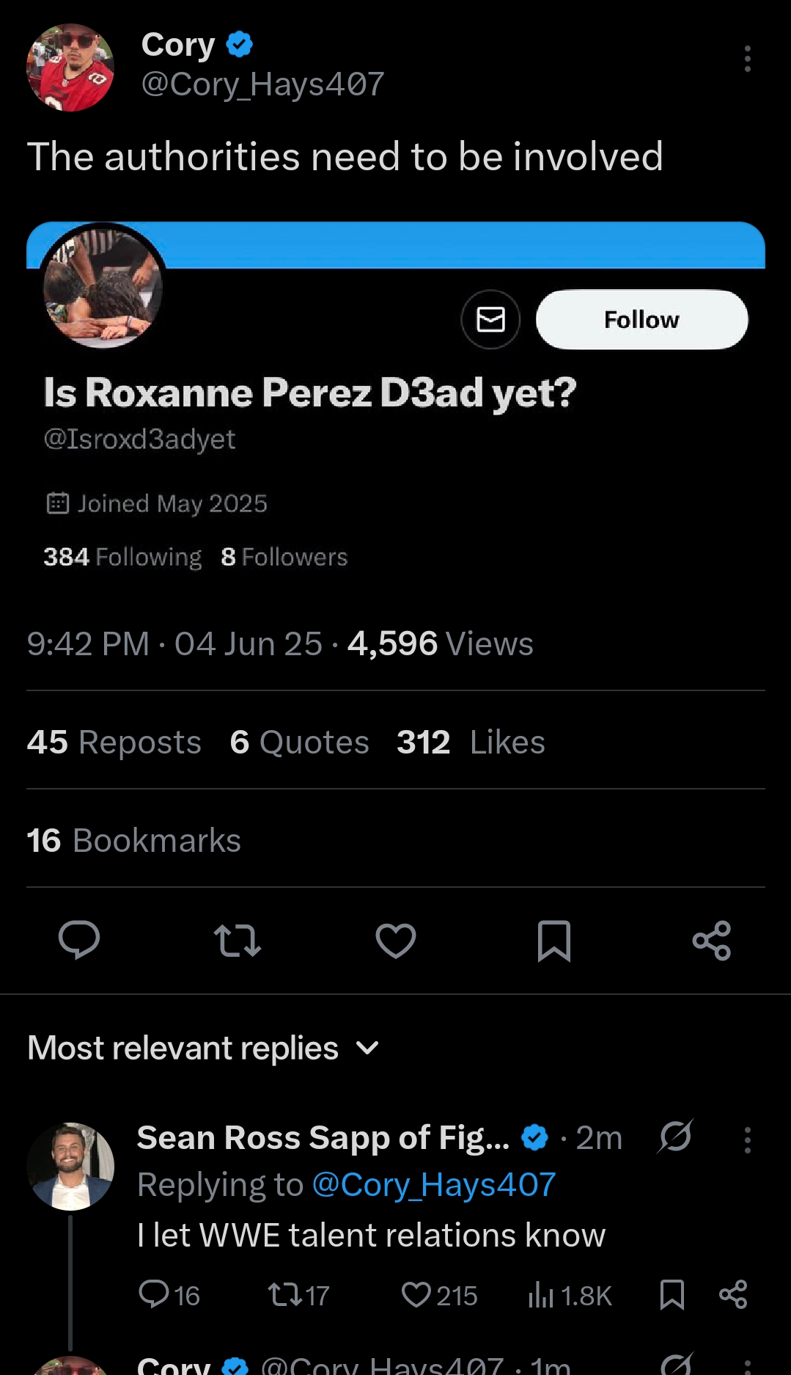791x1375 pixels.
Task: Tap the Grok icon on Sean Ross Sapp's reply
Action: (x=675, y=1137)
